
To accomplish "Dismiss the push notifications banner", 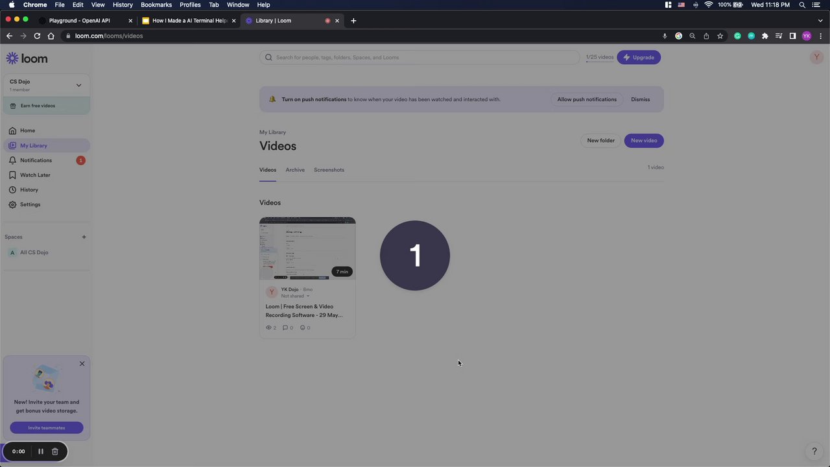I will 640,99.
